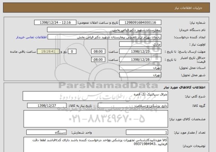Click the تاریخ نیاز به کالا label

[x=81, y=106]
